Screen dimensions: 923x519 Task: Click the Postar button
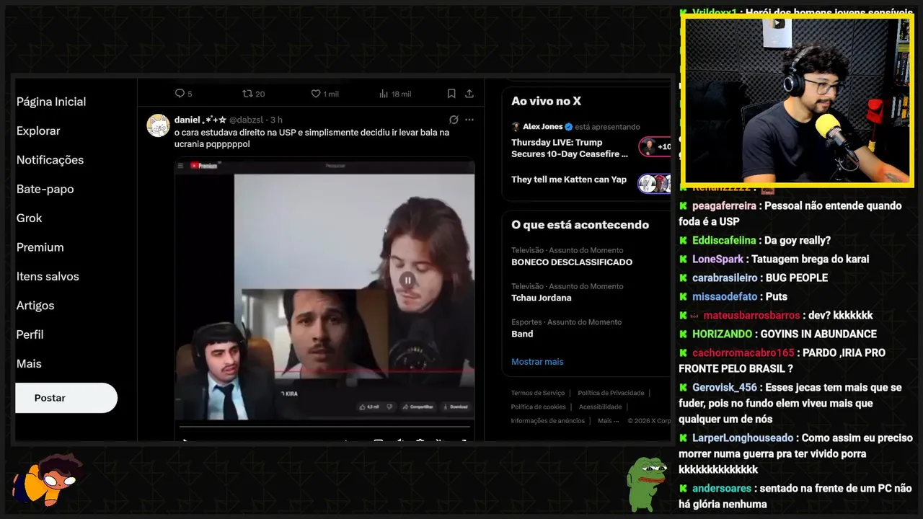coord(66,398)
